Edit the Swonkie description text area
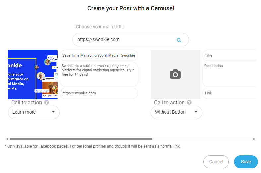Screen dimensions: 261x173 click(x=99, y=74)
